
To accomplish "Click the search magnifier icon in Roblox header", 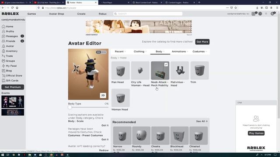I will coord(115,14).
